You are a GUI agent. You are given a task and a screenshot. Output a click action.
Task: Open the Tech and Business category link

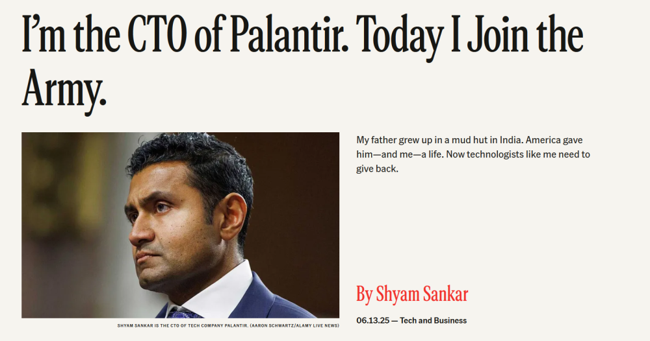coord(433,320)
